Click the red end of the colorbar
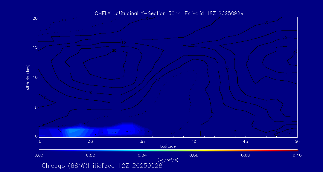Image resolution: width=323 pixels, height=172 pixels. coord(296,150)
